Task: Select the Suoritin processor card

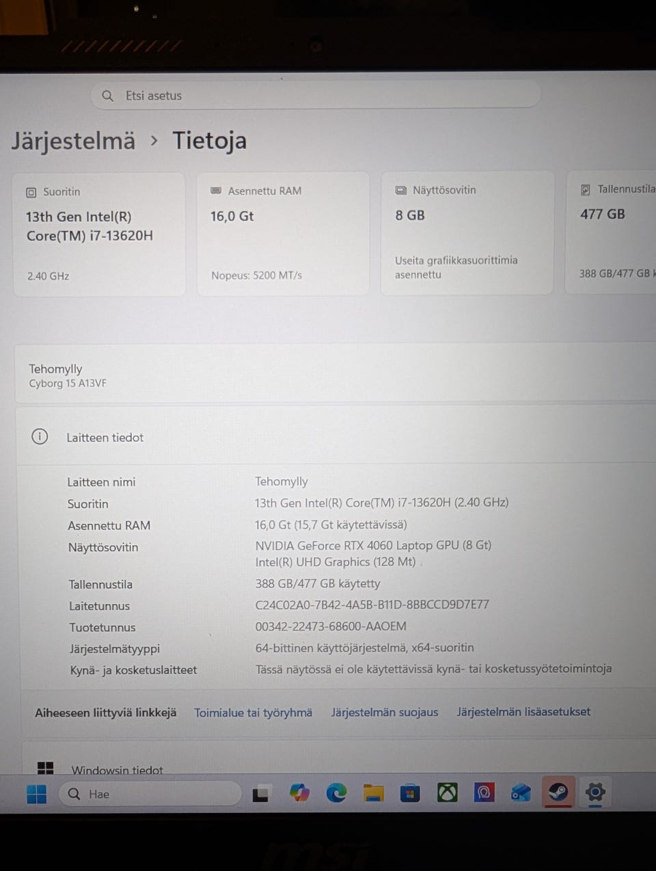Action: (99, 234)
